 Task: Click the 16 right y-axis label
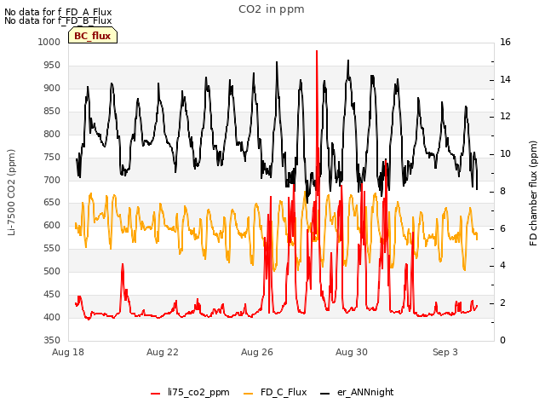click(x=505, y=42)
